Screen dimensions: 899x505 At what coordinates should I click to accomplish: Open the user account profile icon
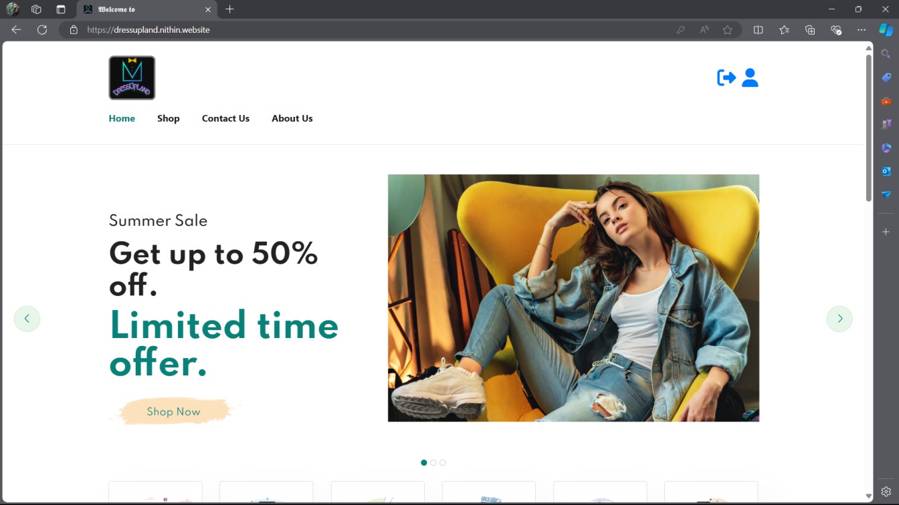[x=750, y=77]
